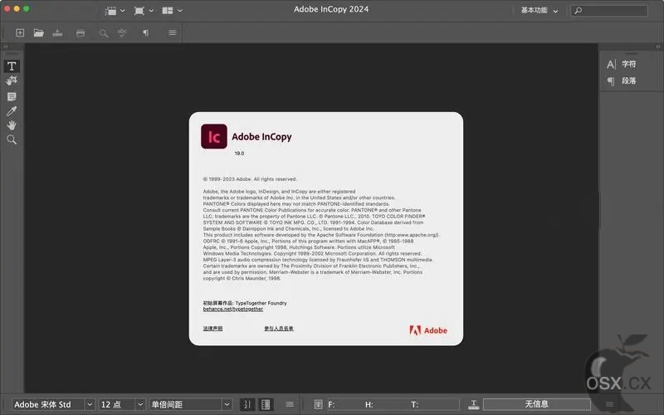Click the arrange documents icon
Viewport: 664px width, 415px height.
[x=168, y=11]
